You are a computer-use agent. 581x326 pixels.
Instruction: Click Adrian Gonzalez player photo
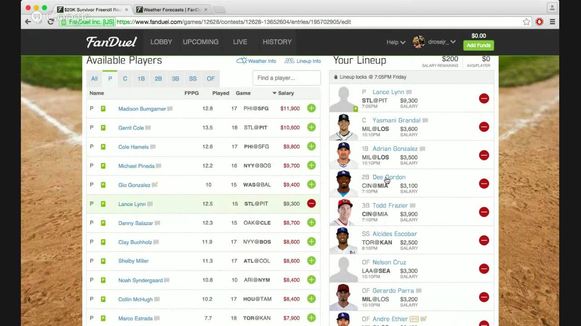click(344, 155)
